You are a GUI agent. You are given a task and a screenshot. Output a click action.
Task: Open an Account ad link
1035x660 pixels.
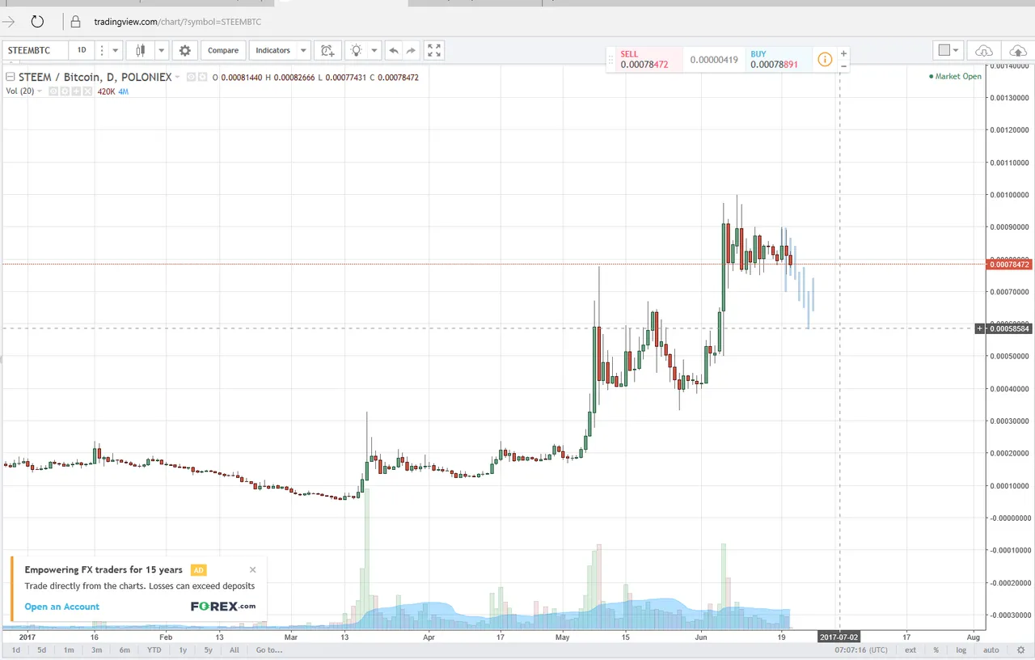(62, 607)
